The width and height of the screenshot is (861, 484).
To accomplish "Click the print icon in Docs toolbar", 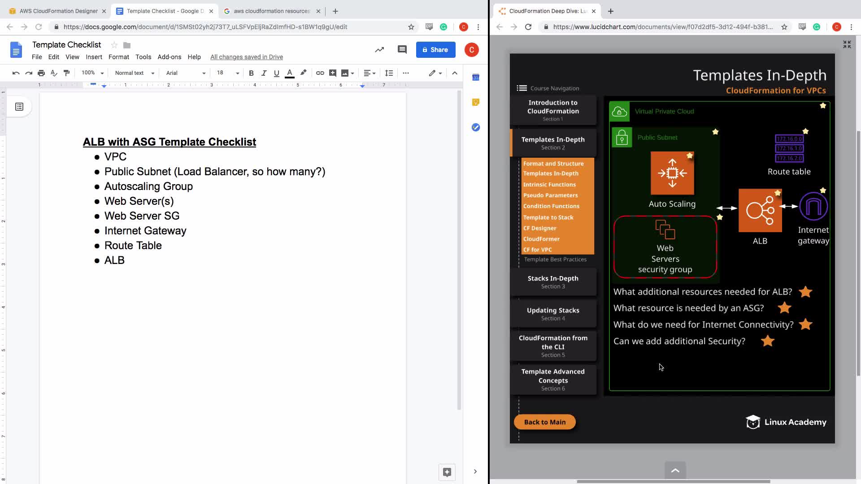I will (41, 73).
